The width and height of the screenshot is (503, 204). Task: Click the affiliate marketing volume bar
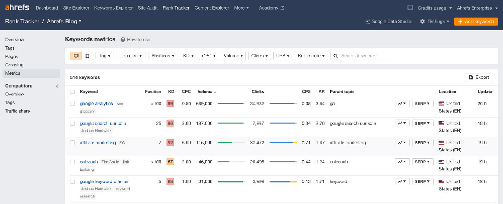click(x=231, y=143)
